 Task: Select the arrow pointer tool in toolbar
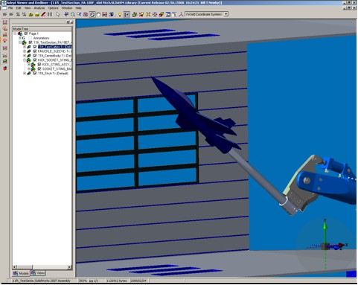(x=57, y=14)
